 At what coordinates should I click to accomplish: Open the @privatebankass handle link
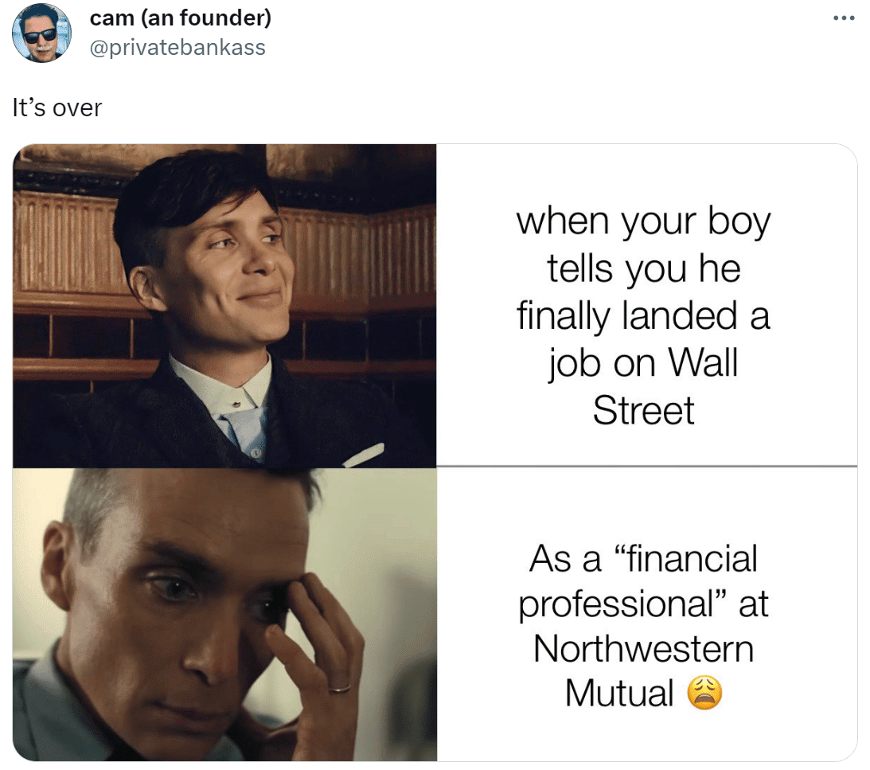pos(178,48)
